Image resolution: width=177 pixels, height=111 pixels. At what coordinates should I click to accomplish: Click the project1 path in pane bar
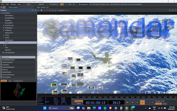(62, 10)
